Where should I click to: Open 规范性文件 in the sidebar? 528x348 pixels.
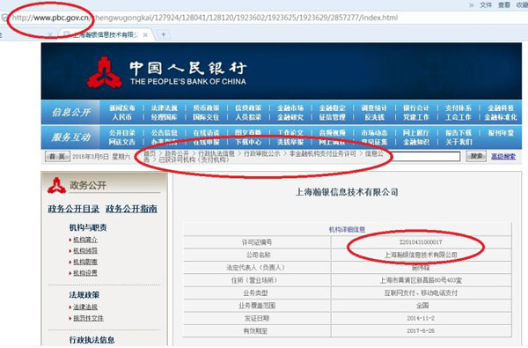pos(88,318)
